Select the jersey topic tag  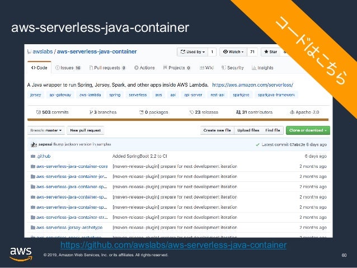pos(35,95)
